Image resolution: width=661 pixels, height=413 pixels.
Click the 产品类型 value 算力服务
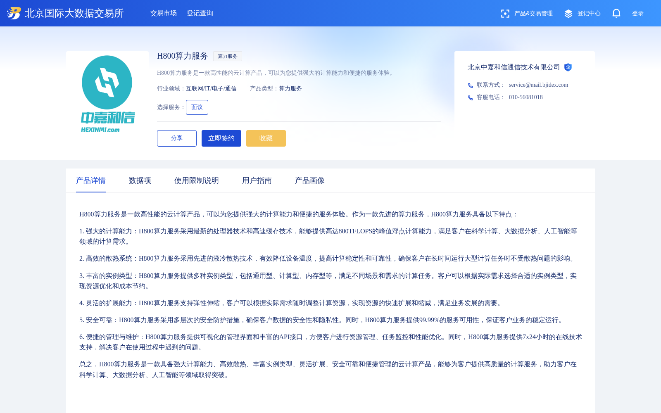pos(290,88)
